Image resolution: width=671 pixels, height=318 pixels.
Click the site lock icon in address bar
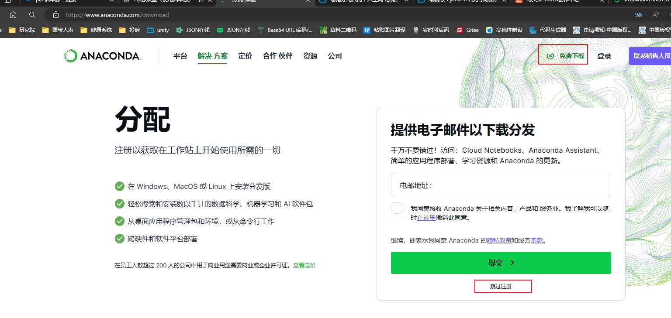click(56, 15)
